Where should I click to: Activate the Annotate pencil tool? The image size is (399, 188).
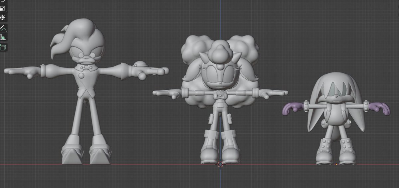coord(3,28)
